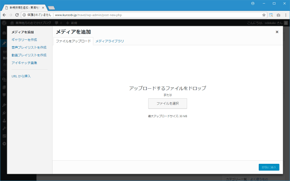
Task: Click the 投稿に挿入 button
Action: (269, 167)
